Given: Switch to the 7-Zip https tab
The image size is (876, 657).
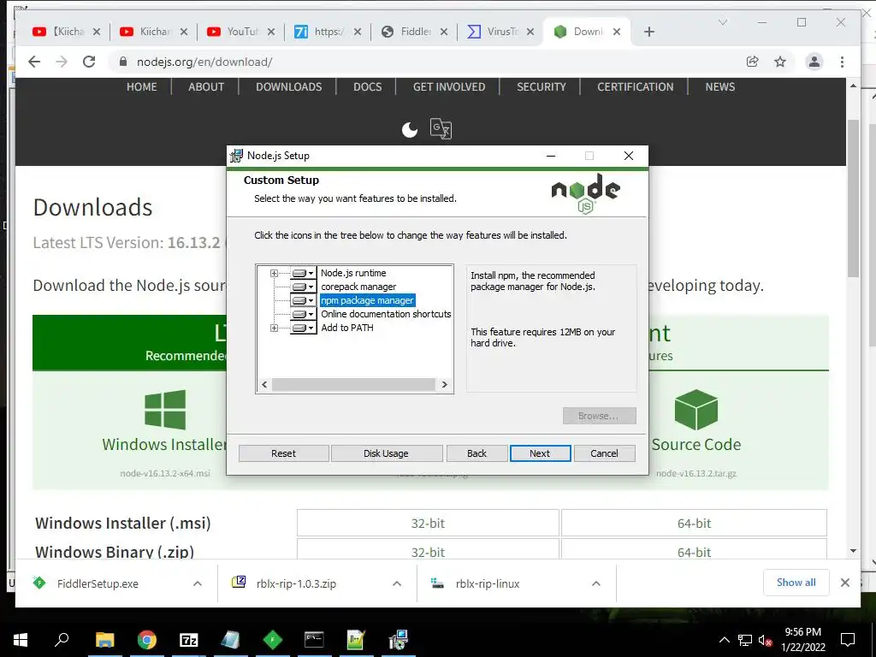Looking at the screenshot, I should pos(328,32).
